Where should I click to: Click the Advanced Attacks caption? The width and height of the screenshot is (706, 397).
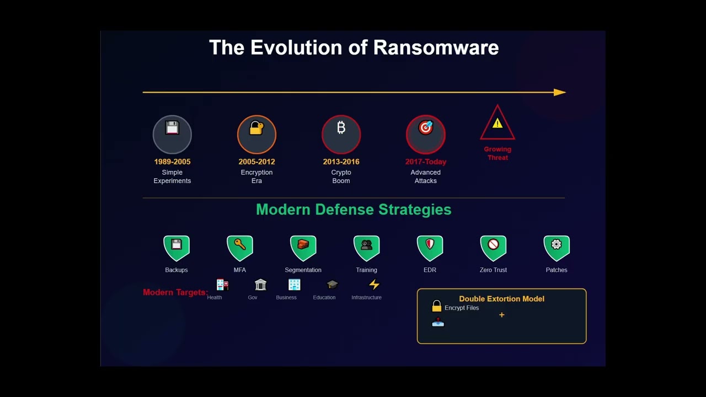click(x=425, y=176)
